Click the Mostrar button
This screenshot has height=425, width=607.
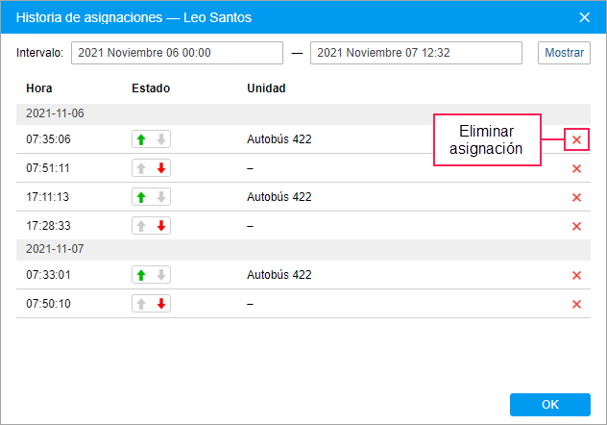(x=564, y=53)
